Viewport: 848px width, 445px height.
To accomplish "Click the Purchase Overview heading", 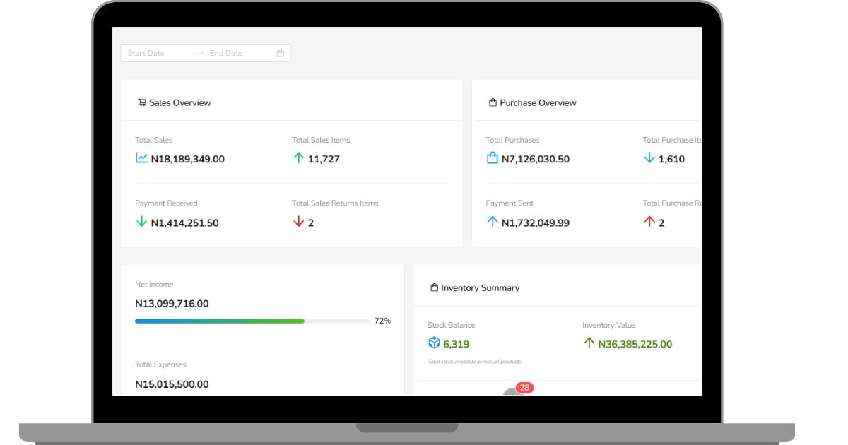I will (538, 102).
